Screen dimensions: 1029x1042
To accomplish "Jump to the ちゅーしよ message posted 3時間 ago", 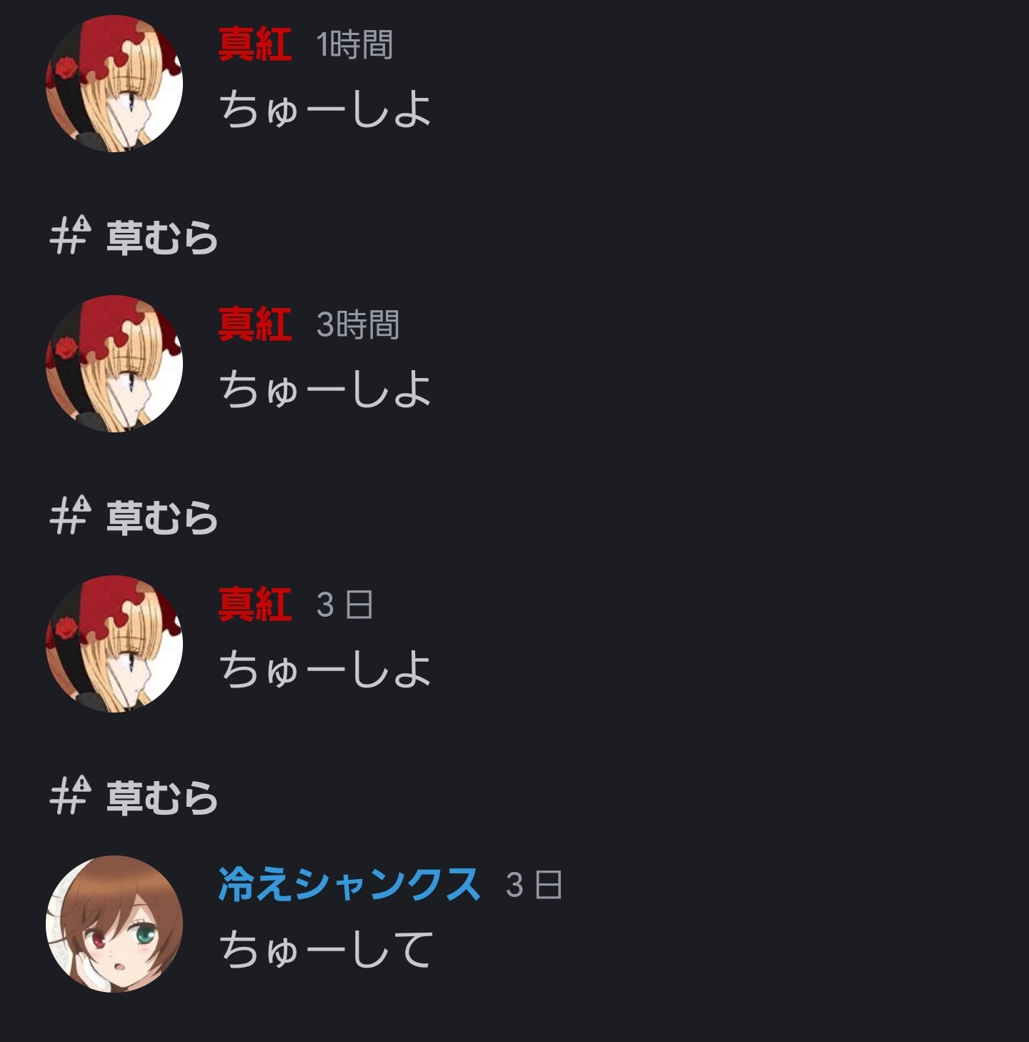I will (326, 389).
